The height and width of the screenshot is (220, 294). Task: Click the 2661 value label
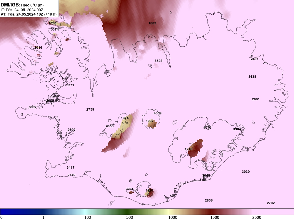pos(256,99)
